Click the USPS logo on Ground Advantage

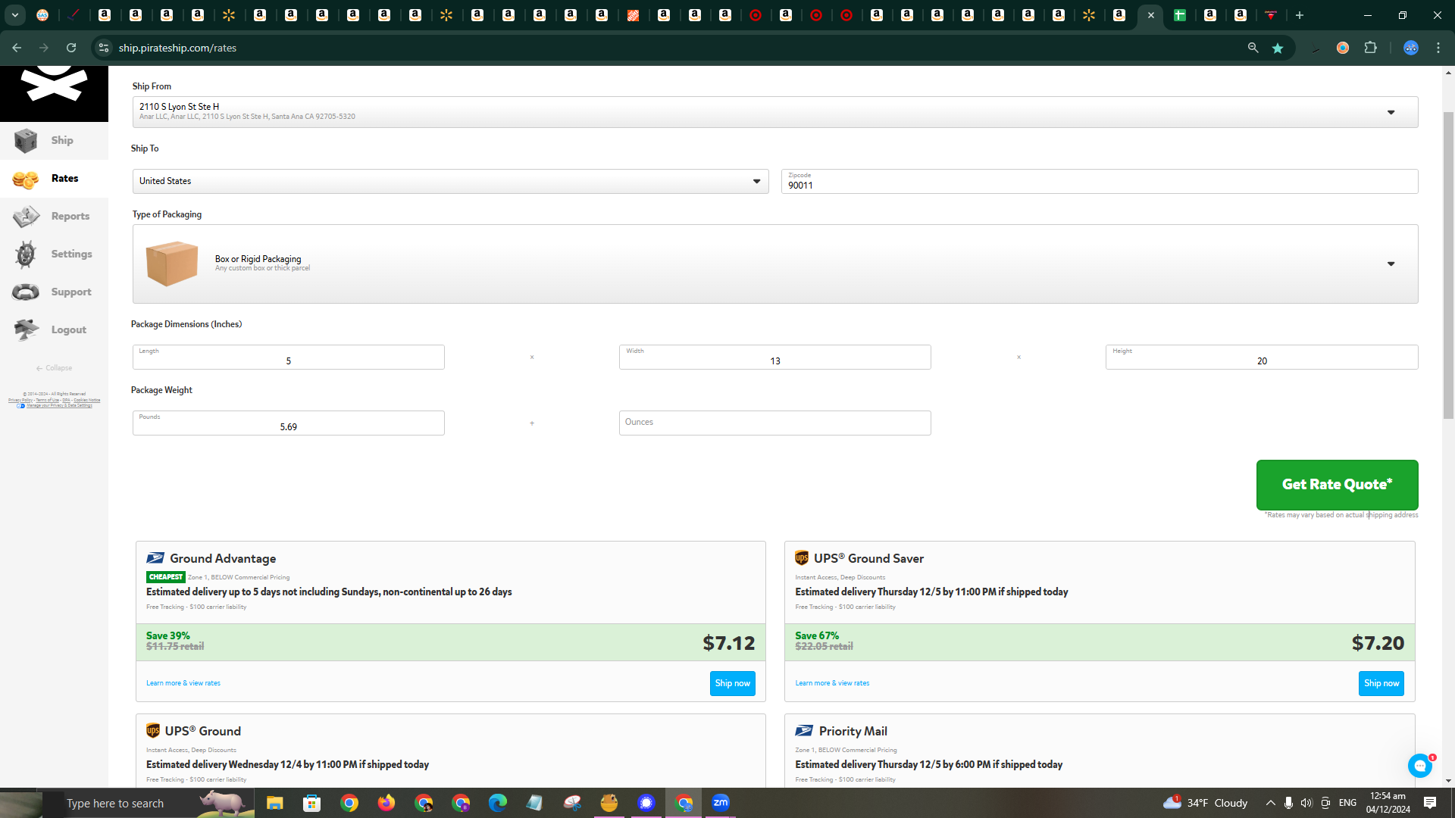[155, 558]
